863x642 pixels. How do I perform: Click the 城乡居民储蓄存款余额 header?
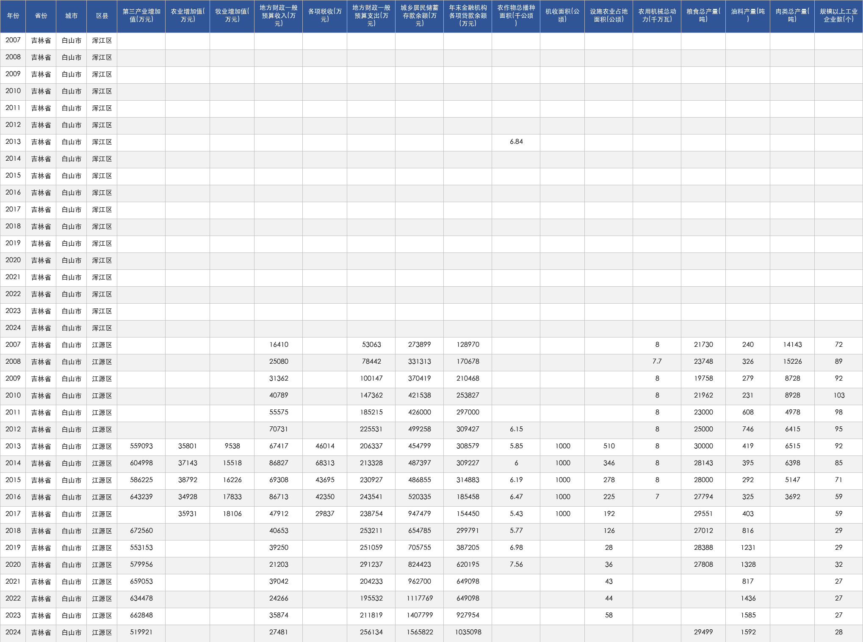[x=420, y=16]
